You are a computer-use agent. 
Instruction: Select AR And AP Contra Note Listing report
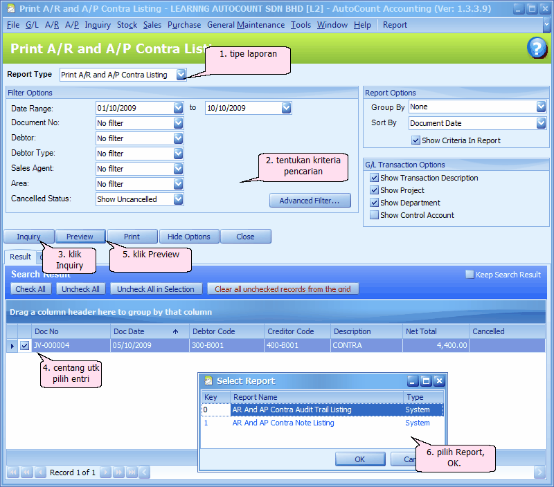click(283, 423)
